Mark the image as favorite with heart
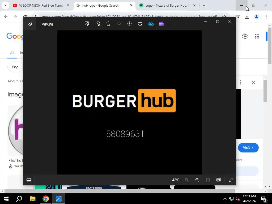Viewport: 272px width, 204px height. click(119, 24)
